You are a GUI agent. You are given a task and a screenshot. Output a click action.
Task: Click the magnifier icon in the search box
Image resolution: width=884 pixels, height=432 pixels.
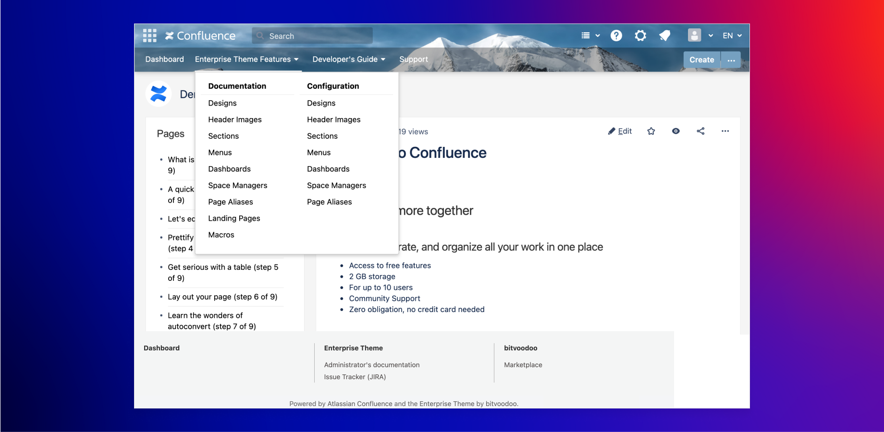260,36
